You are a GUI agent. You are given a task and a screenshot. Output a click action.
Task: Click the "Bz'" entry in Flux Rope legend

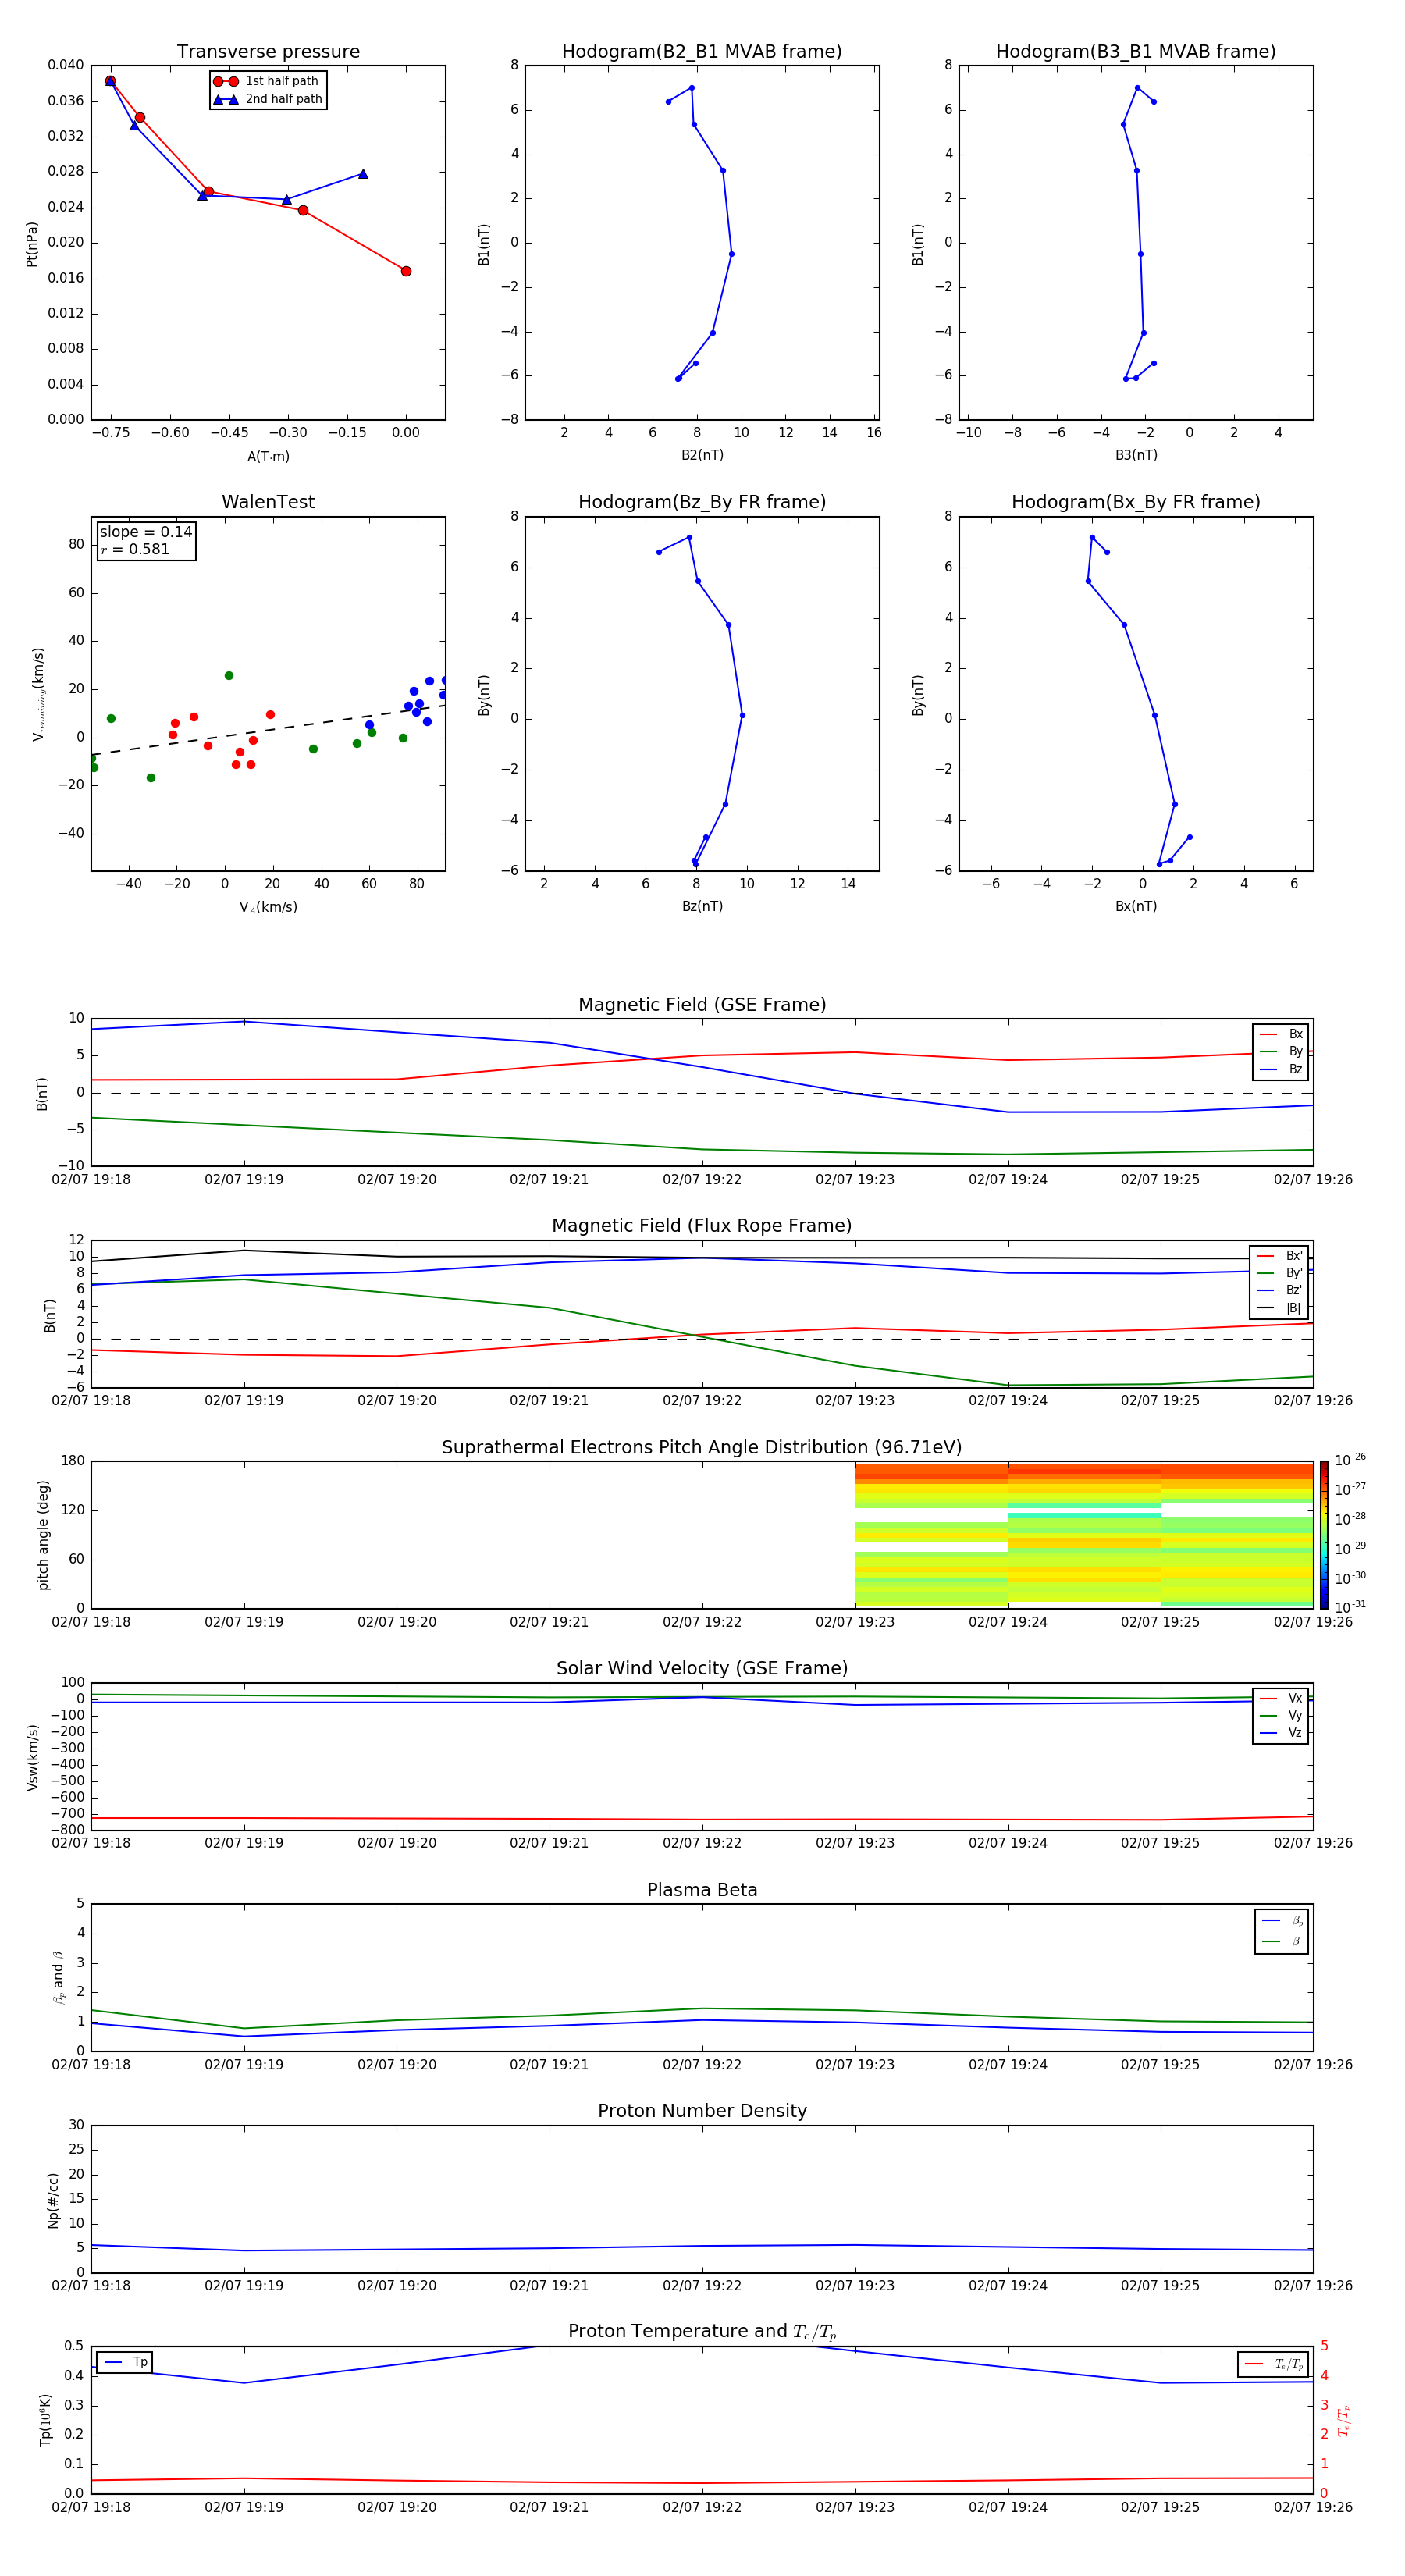(1280, 1290)
